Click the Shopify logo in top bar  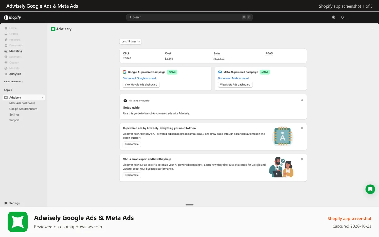pos(12,17)
